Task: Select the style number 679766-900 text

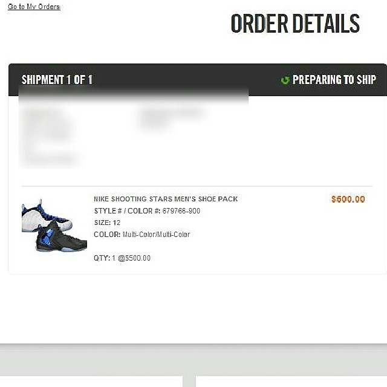Action: 181,211
